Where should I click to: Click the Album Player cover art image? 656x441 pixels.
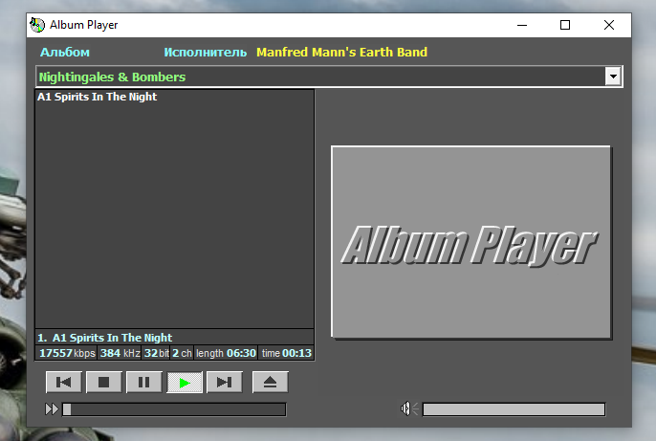pyautogui.click(x=471, y=242)
